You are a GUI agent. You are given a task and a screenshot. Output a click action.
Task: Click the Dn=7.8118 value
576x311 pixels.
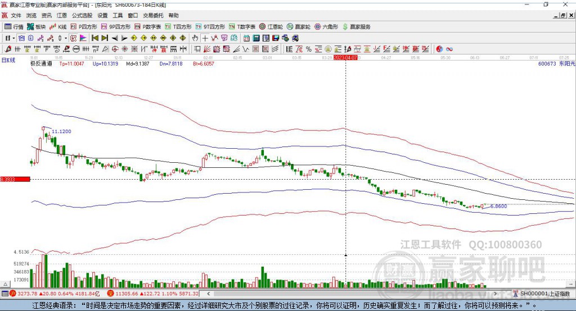(x=171, y=63)
